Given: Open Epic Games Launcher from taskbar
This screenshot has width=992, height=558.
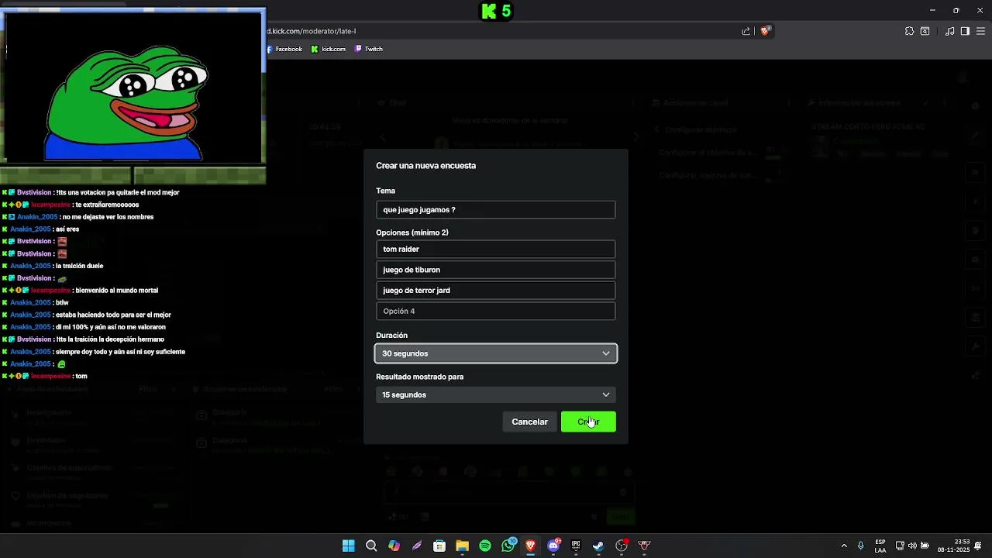Looking at the screenshot, I should click(576, 546).
